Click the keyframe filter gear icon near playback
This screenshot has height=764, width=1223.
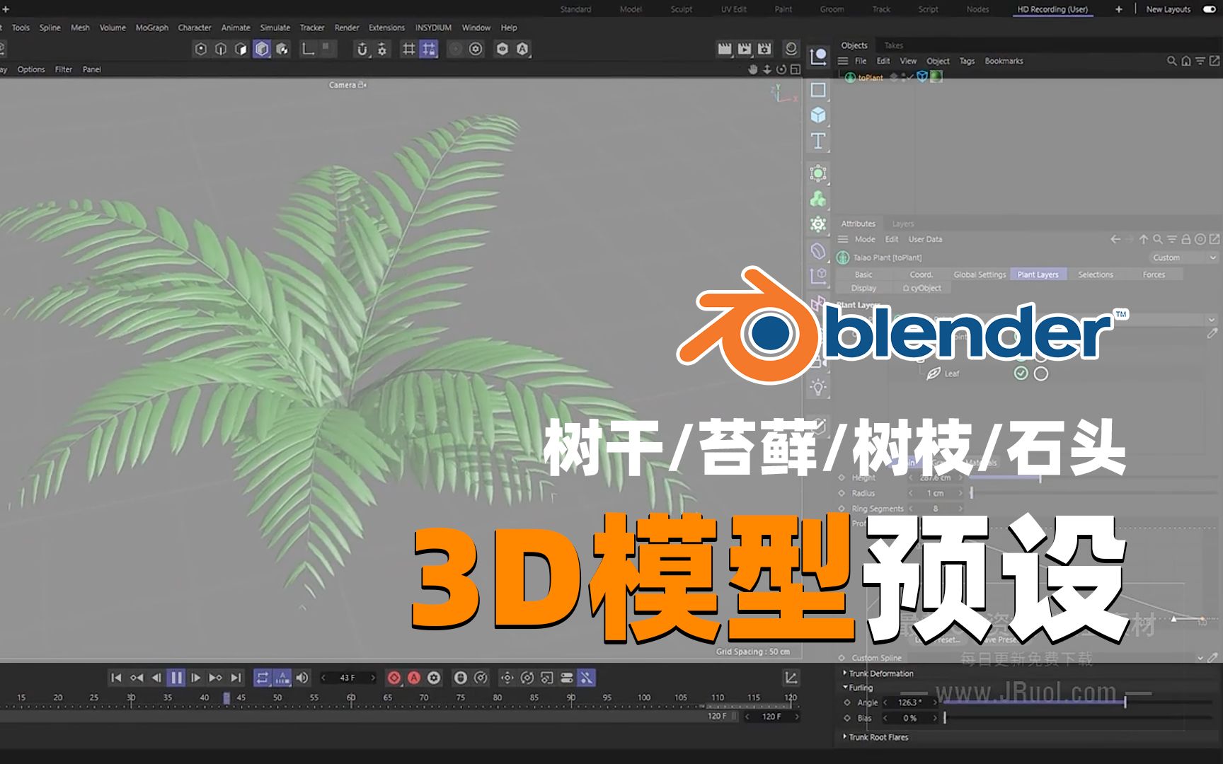click(433, 678)
